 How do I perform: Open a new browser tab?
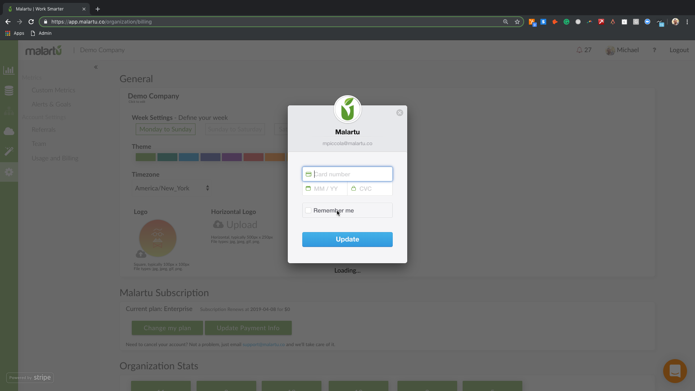pyautogui.click(x=98, y=9)
